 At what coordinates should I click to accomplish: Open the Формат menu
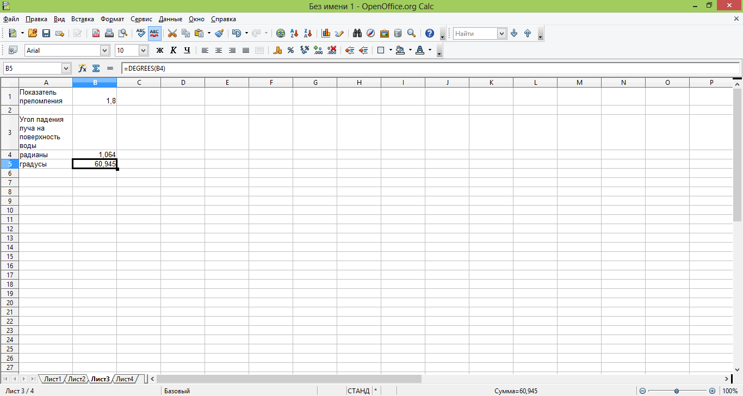[x=112, y=19]
